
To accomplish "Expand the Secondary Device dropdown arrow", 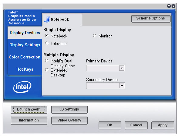I will tap(122, 86).
